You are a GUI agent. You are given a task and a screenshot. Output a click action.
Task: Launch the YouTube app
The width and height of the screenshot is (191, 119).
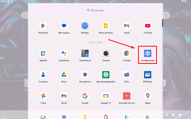tap(148, 26)
